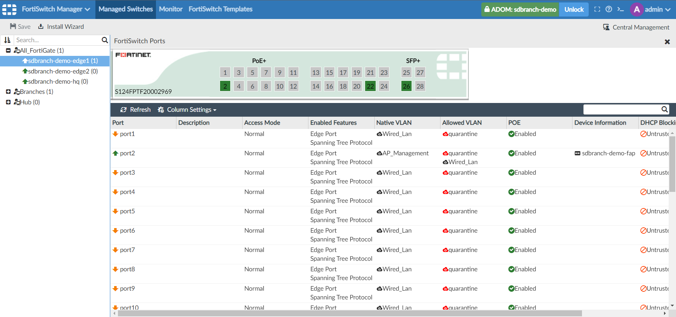Screen dimensions: 676x317
Task: Click the Save button
Action: pos(20,27)
